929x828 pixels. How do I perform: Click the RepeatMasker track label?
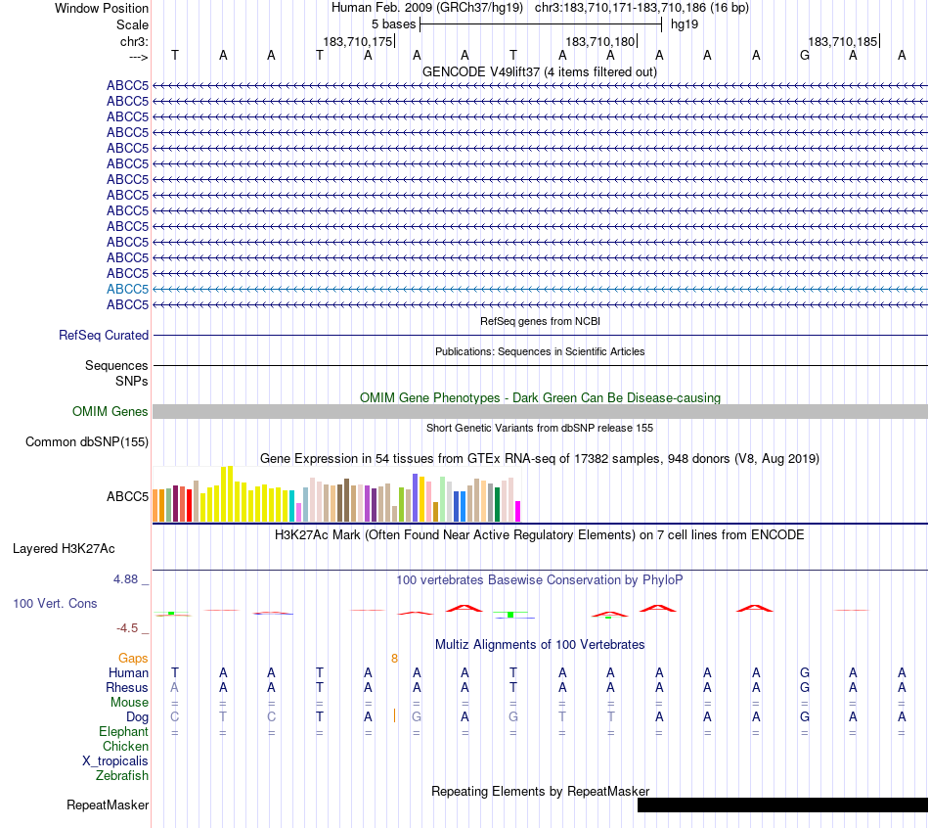point(108,805)
